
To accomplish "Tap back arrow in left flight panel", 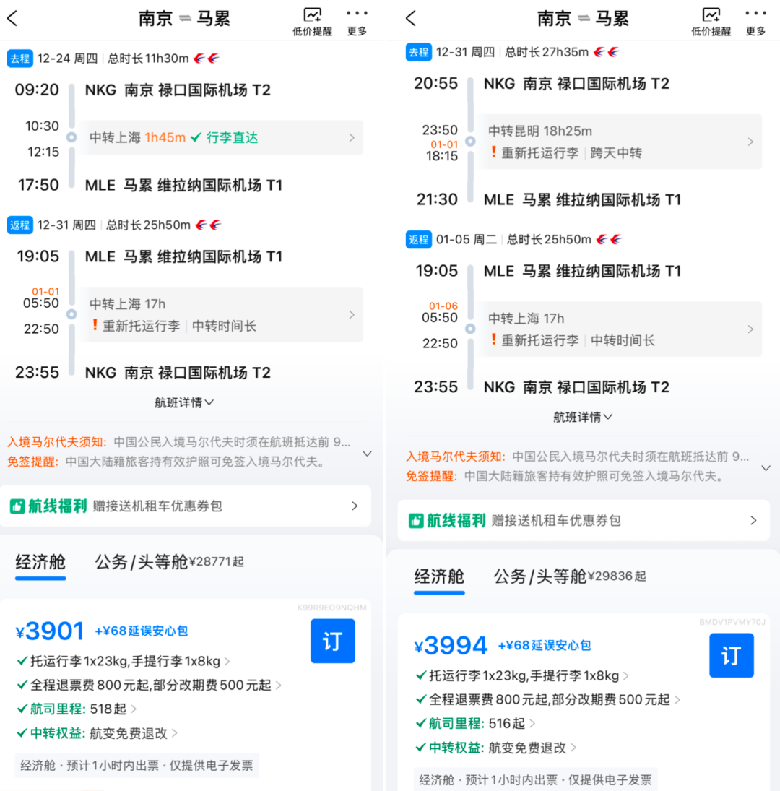I will [12, 19].
